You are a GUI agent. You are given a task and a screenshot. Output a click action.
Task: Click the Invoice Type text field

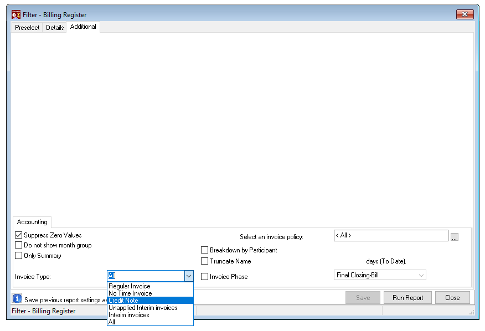[x=146, y=276]
